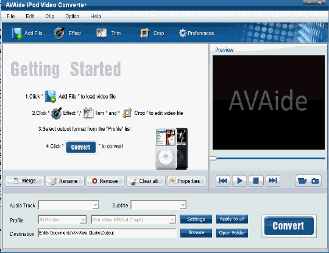This screenshot has width=329, height=253.
Task: Open Preferences gear icon
Action: point(183,33)
